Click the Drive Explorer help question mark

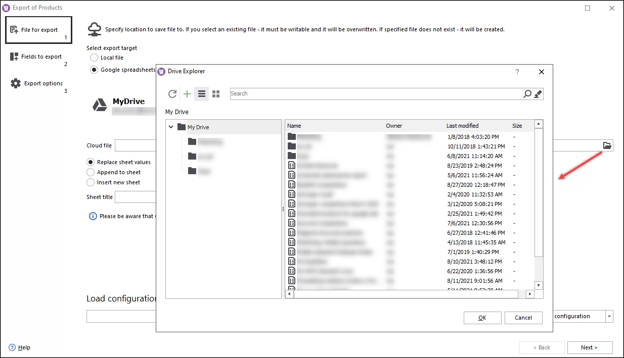517,72
